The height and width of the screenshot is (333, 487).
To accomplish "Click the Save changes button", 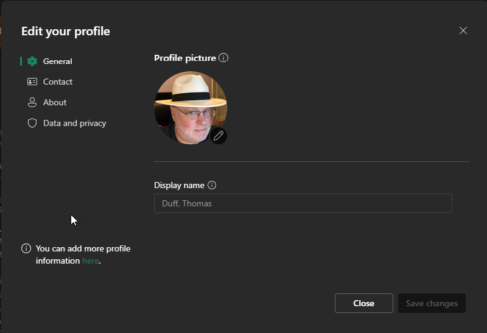I will click(432, 303).
